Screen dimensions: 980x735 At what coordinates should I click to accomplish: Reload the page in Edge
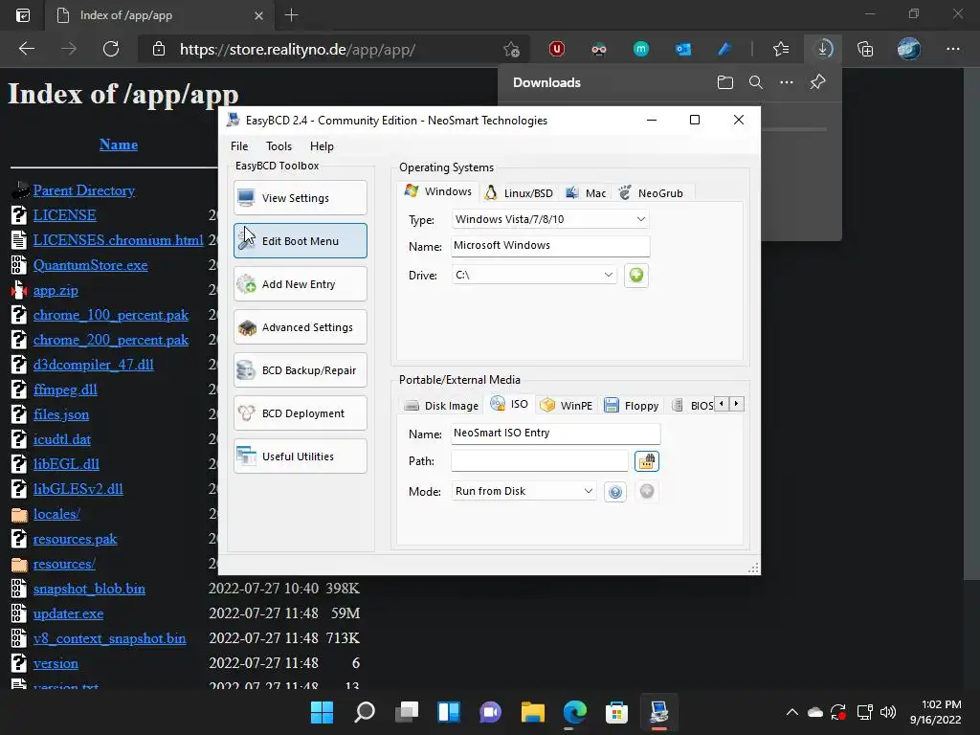click(111, 49)
